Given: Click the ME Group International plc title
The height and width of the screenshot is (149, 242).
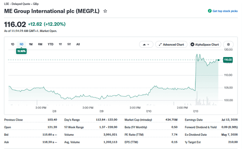Looking at the screenshot, I should coord(52,11).
